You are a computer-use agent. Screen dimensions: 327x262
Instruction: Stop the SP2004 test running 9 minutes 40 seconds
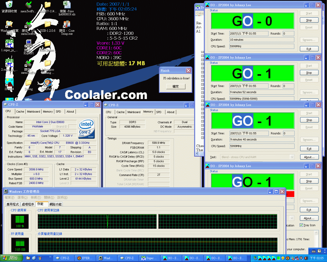click(x=309, y=120)
